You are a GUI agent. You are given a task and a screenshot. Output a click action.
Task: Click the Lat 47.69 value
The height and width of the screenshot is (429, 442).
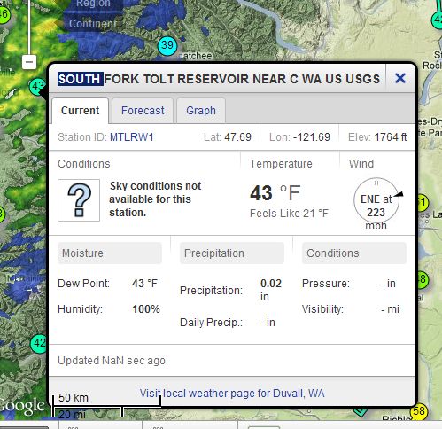[x=237, y=137]
